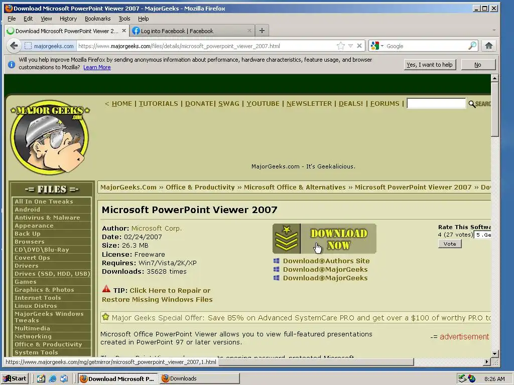Click the colourful tray icon next to the clock
The width and height of the screenshot is (514, 385).
(472, 379)
